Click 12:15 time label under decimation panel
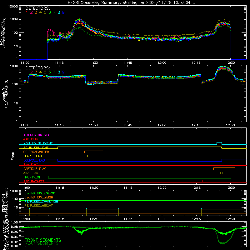This screenshot has width=250, height=250. 196,219
